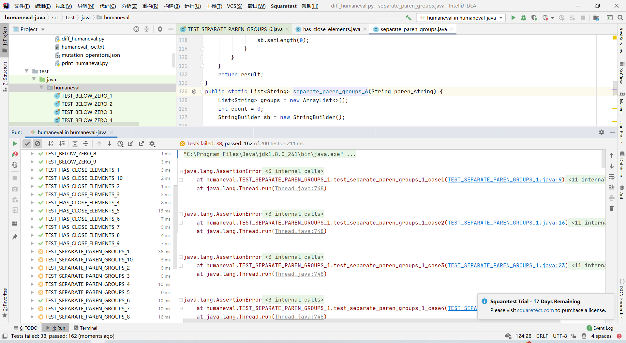Open Run panel settings gear

[602, 132]
